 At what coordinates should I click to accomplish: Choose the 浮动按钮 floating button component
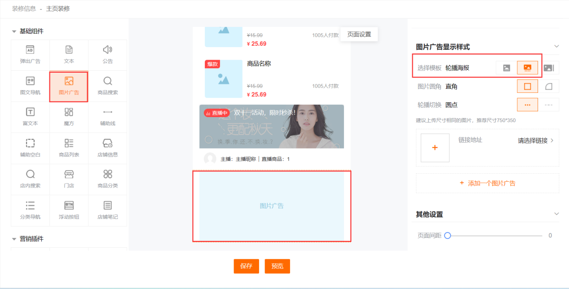click(69, 210)
